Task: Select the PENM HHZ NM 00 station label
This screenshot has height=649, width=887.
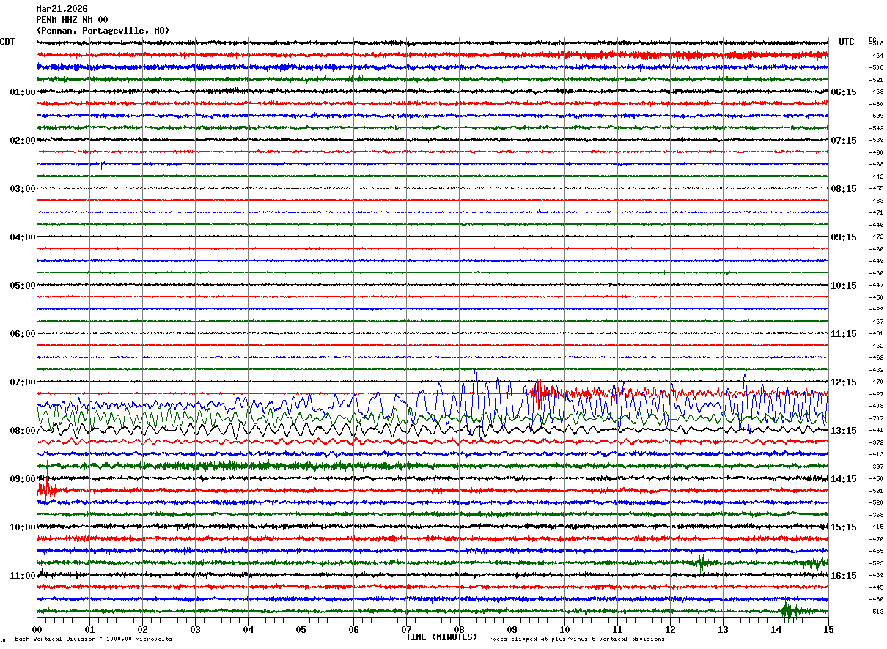Action: [72, 20]
